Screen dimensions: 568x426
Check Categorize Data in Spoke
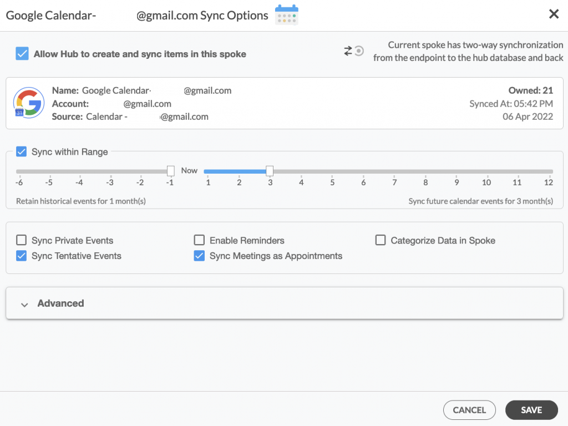point(381,240)
